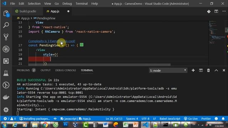Change end of line sequence 'LF'
228x128 pixels.
pyautogui.click(x=154, y=119)
